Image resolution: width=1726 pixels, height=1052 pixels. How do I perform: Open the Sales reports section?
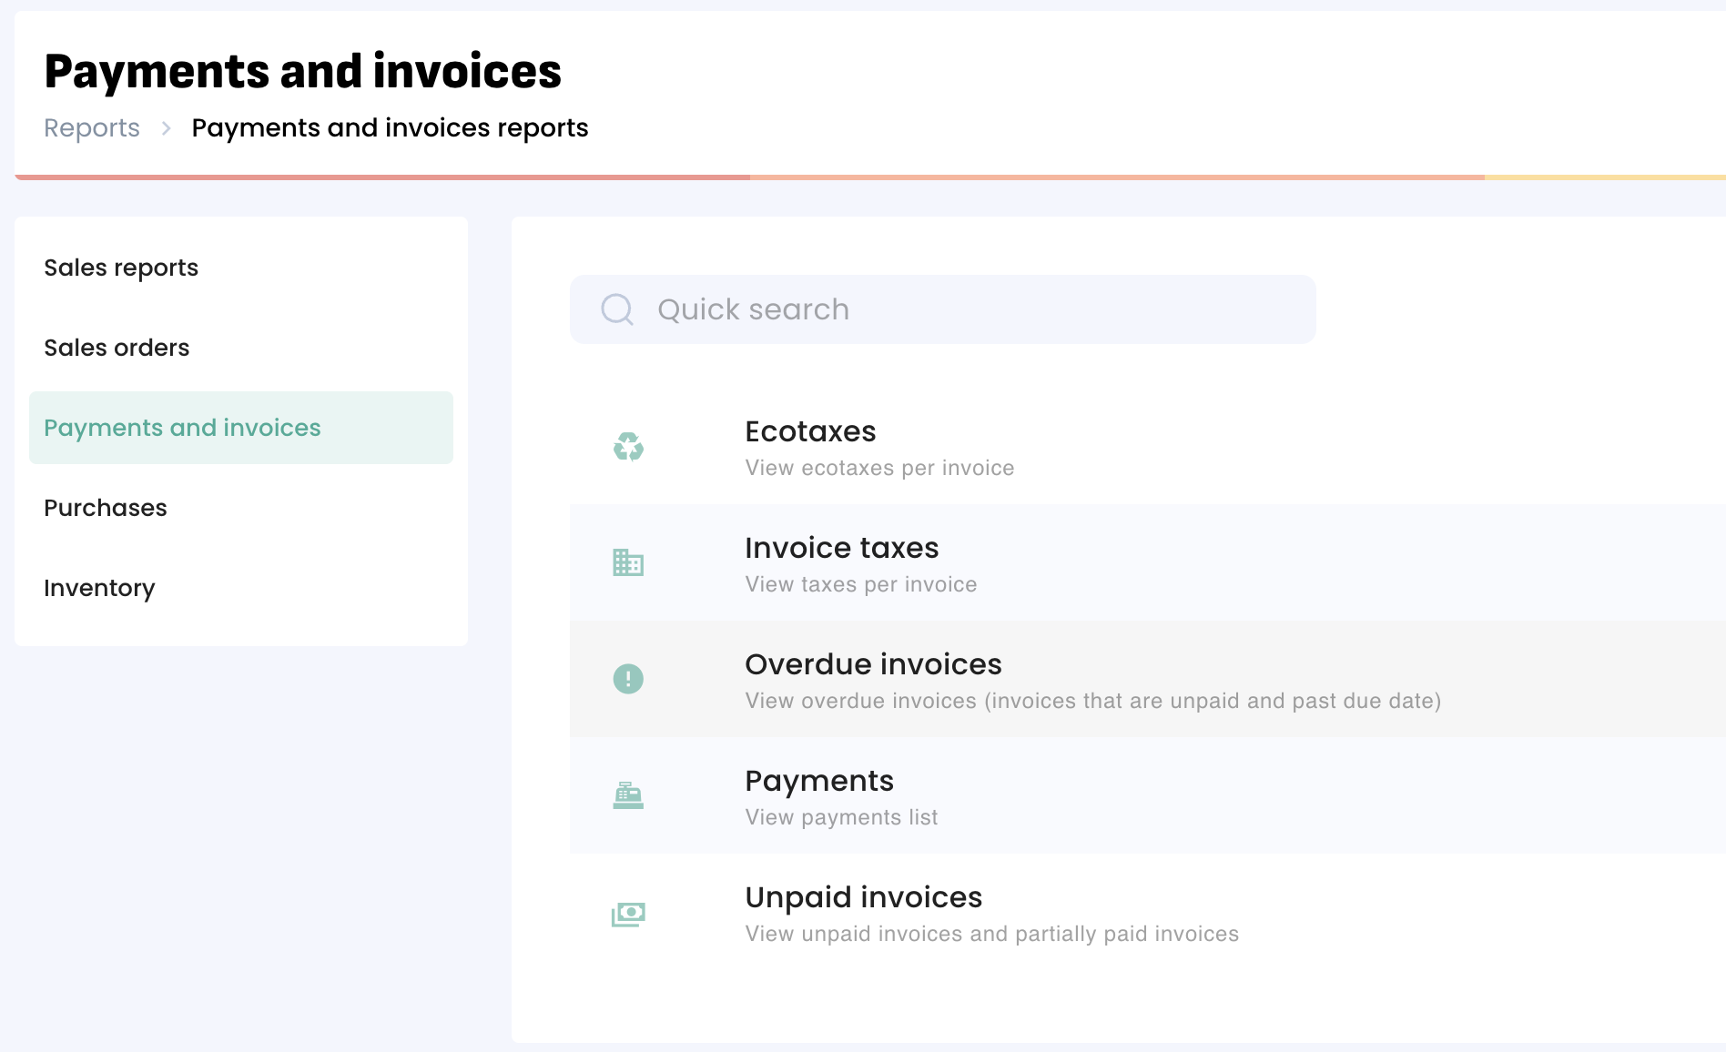tap(121, 268)
